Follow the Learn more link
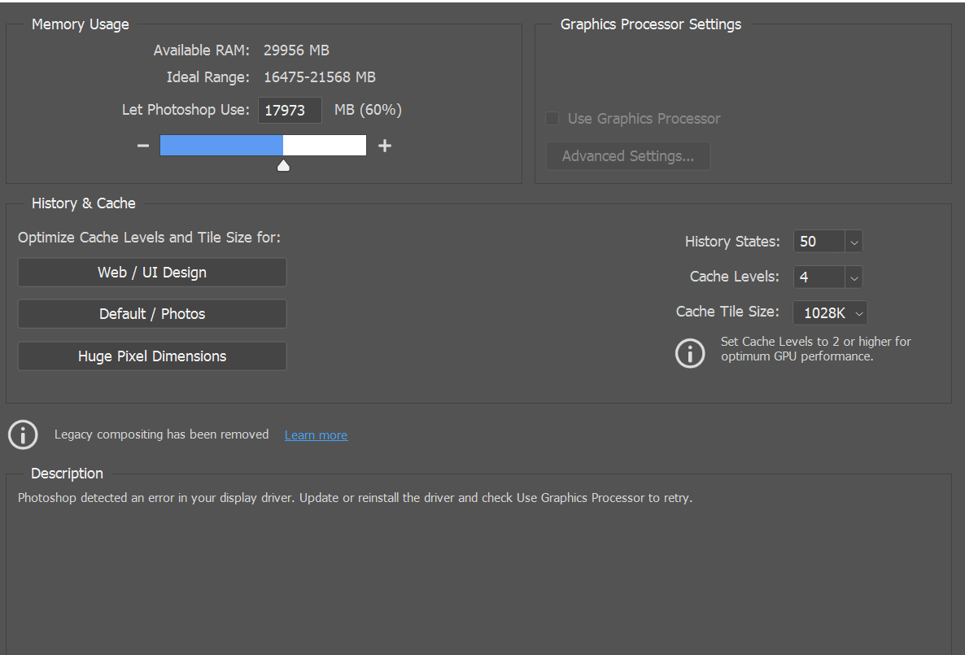The image size is (965, 655). click(x=316, y=434)
